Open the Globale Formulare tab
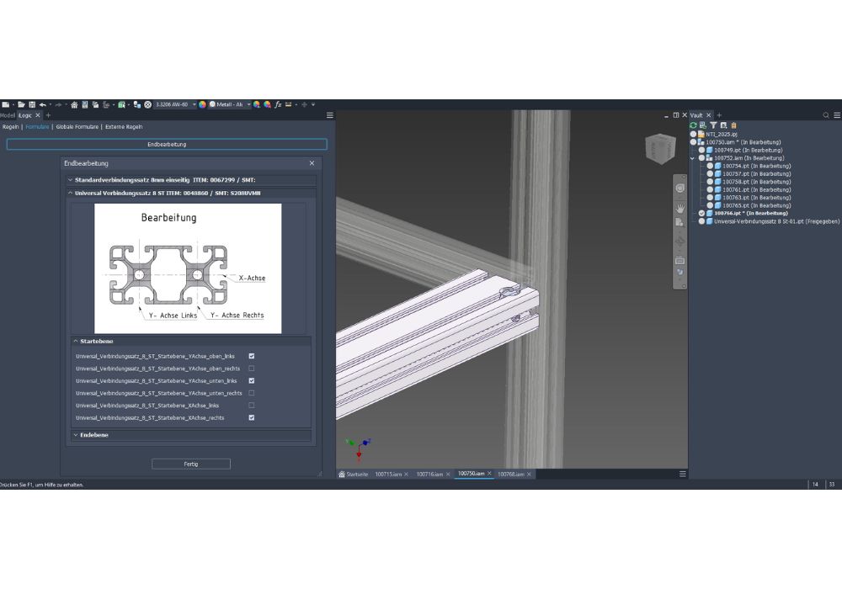 coord(77,127)
